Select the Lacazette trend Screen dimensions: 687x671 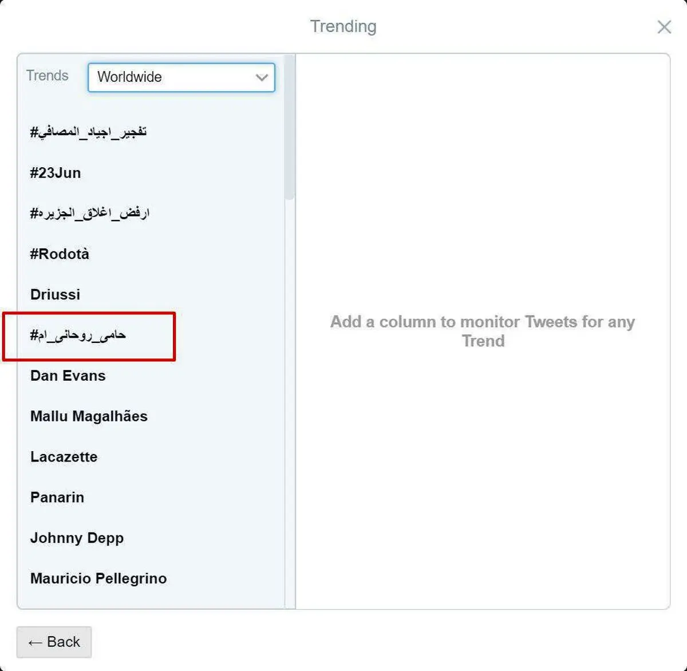tap(64, 457)
